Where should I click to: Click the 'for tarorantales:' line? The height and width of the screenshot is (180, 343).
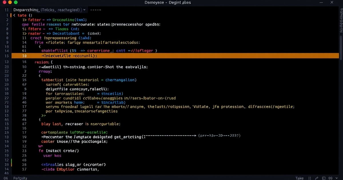pyautogui.click(x=84, y=93)
